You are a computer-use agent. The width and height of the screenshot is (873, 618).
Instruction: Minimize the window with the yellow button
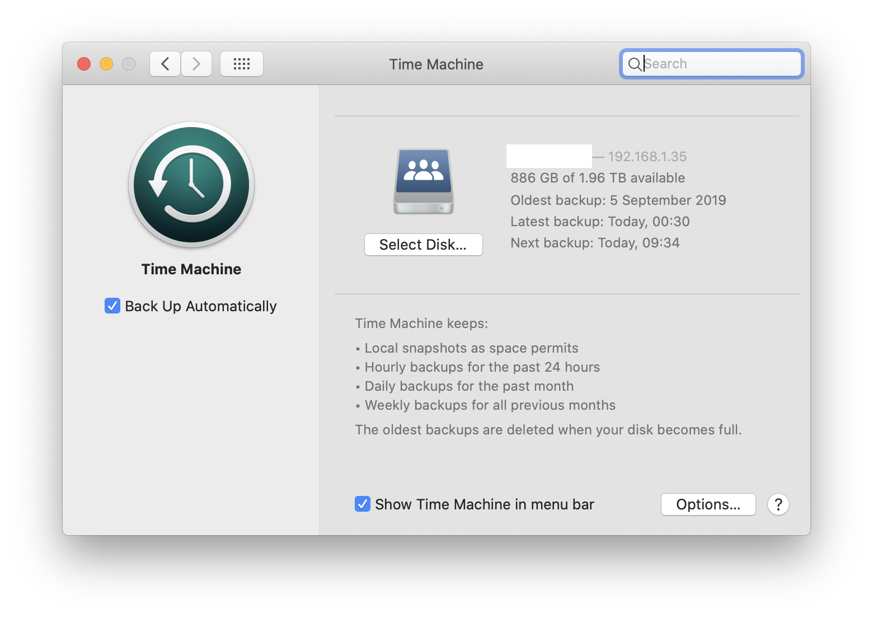coord(106,64)
